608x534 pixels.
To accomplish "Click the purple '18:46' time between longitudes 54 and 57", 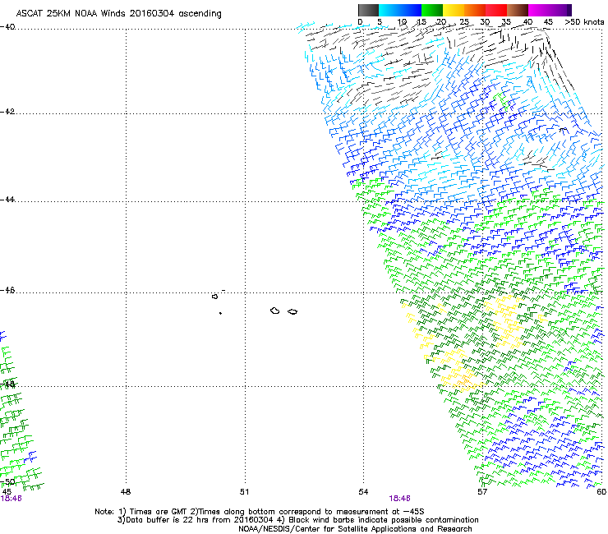I will click(x=400, y=499).
